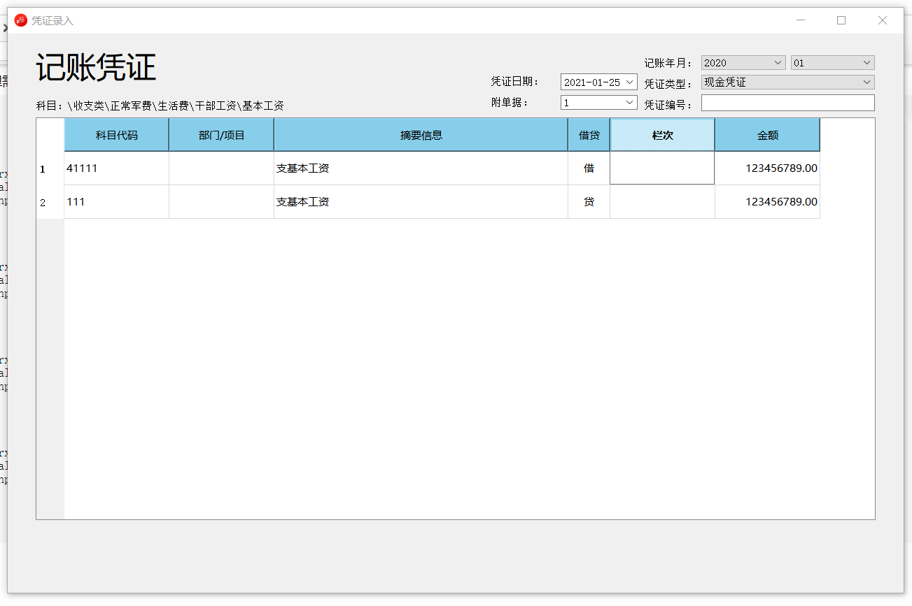912x606 pixels.
Task: Click the 金额 column header
Action: pyautogui.click(x=767, y=135)
